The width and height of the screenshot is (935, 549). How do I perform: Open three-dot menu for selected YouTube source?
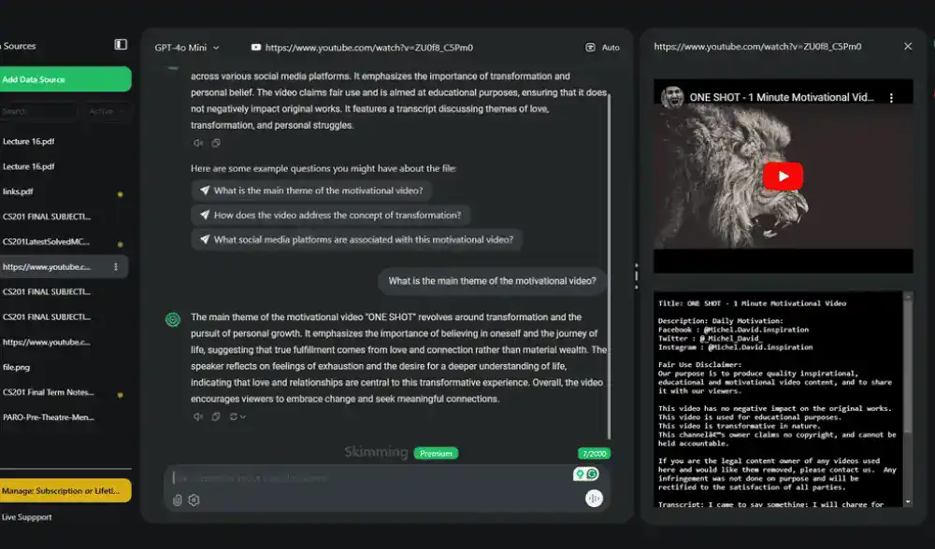pos(116,267)
